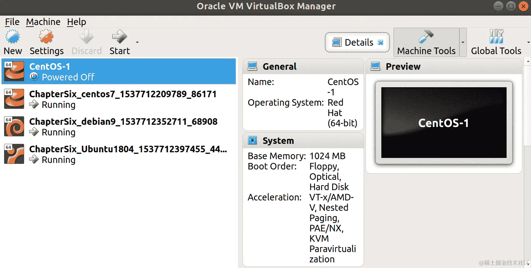The height and width of the screenshot is (268, 531).
Task: Close the VirtualBox Manager window
Action: (x=523, y=6)
